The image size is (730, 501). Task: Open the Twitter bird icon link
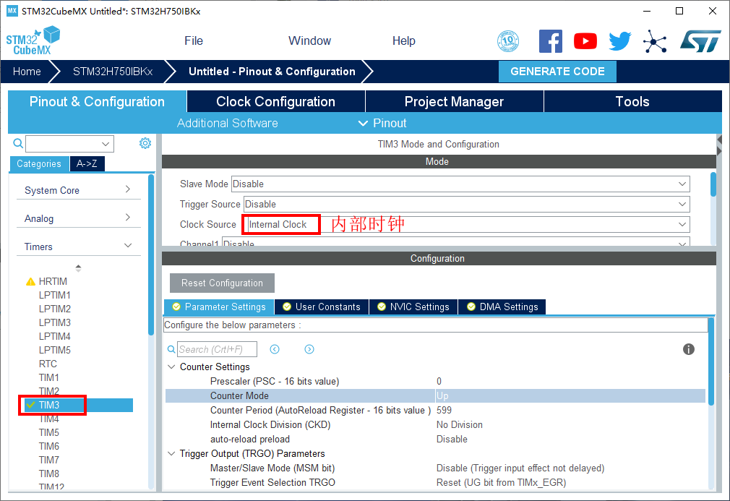click(619, 41)
